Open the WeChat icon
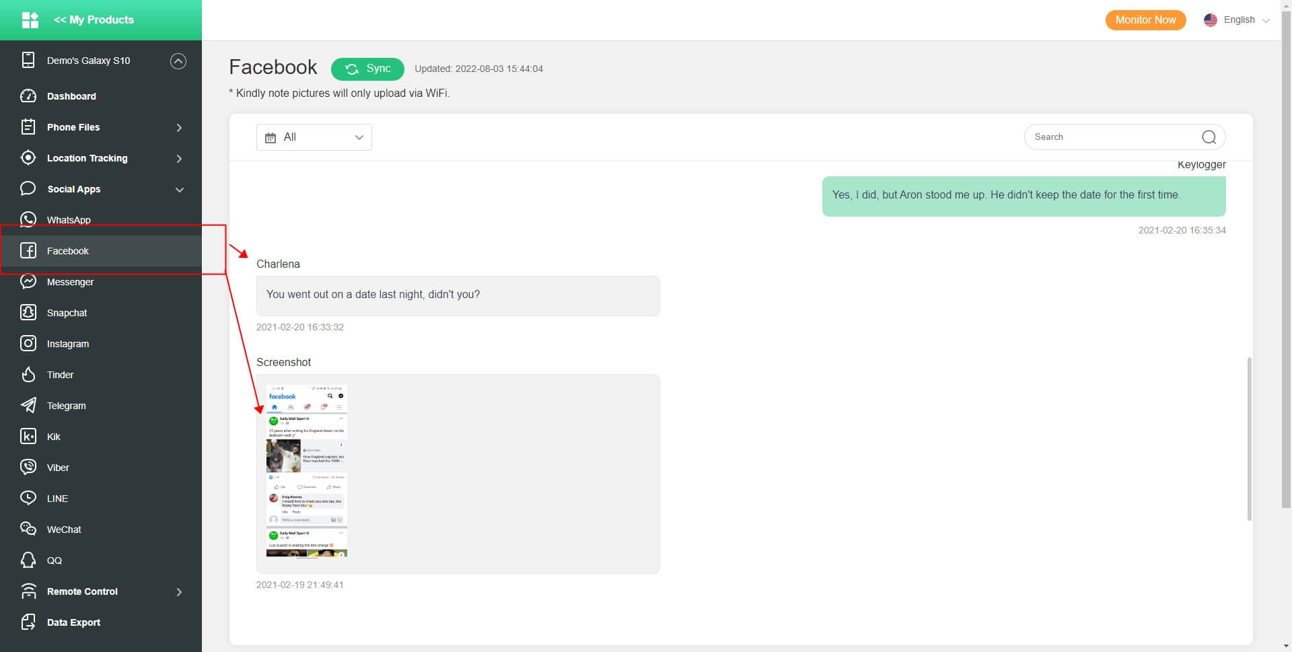The width and height of the screenshot is (1292, 652). click(28, 530)
